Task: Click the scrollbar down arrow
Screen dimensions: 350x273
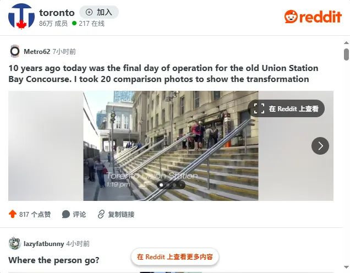Action: 346,267
